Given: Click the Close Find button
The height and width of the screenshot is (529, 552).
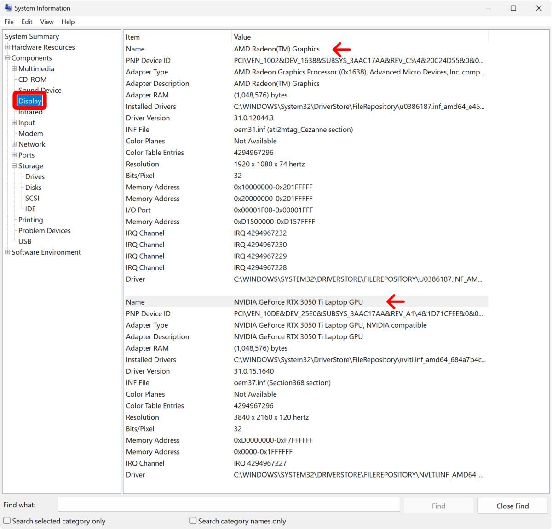Looking at the screenshot, I should click(512, 505).
